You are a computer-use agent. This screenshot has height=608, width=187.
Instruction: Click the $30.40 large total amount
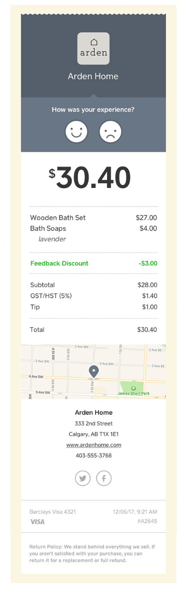[x=90, y=178]
